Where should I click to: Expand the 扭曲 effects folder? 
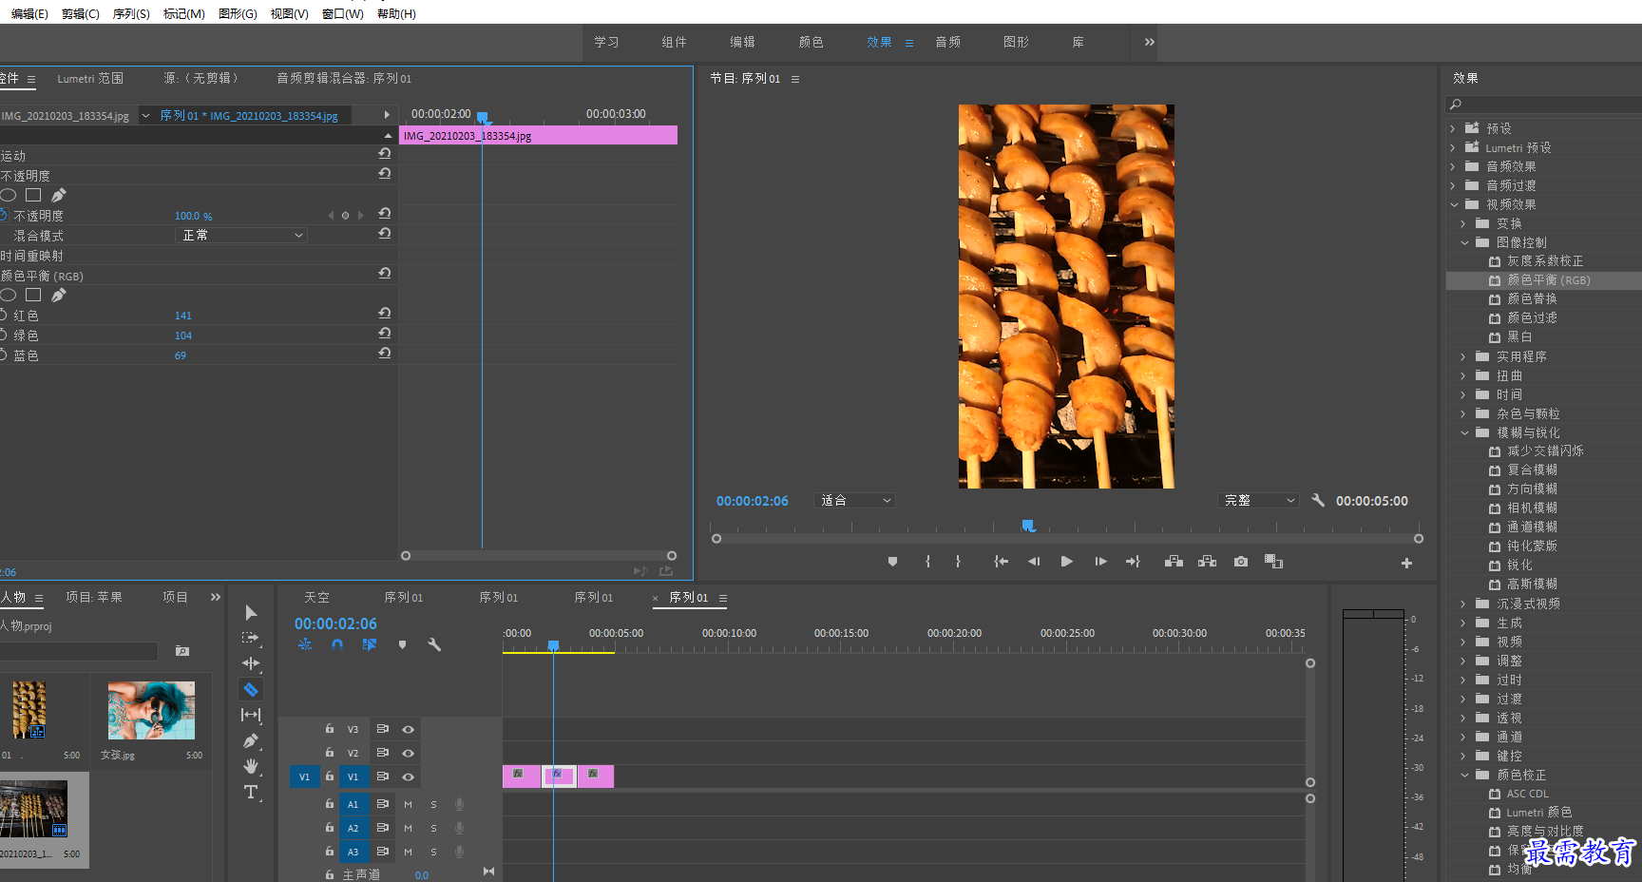pos(1463,375)
